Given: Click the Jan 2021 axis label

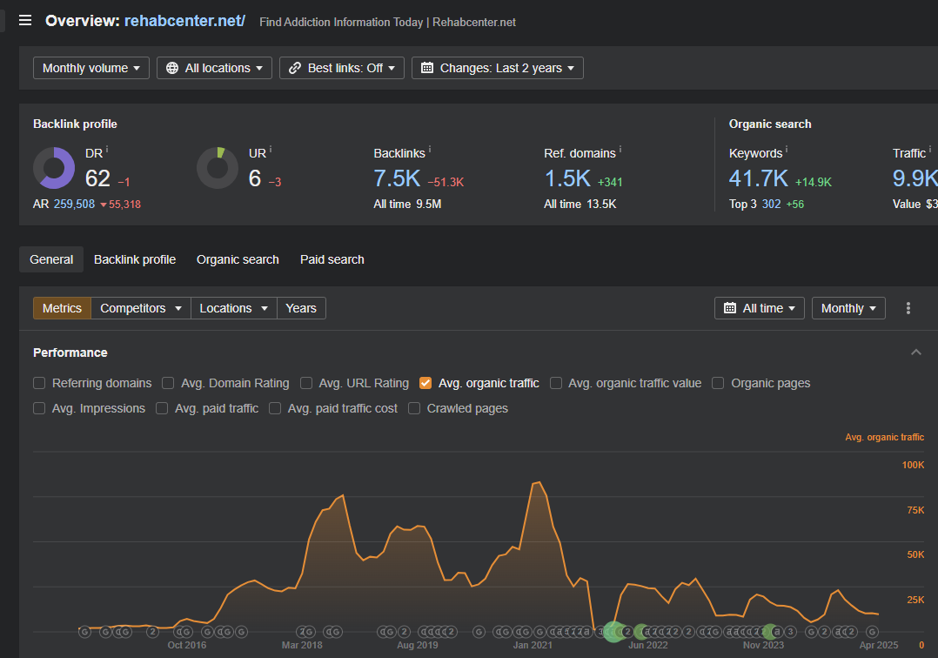Looking at the screenshot, I should [x=533, y=645].
